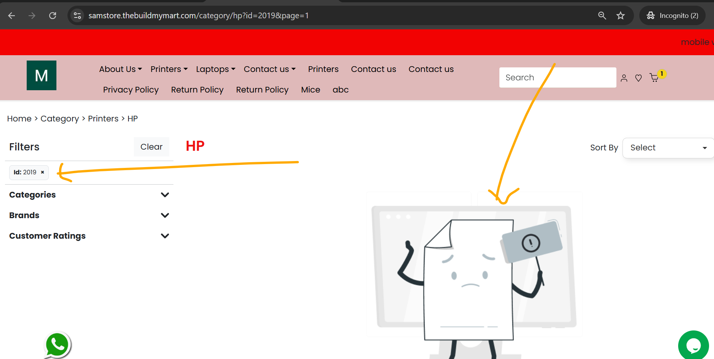This screenshot has width=714, height=359.
Task: Open the Incognito (2) profile button
Action: (x=672, y=16)
